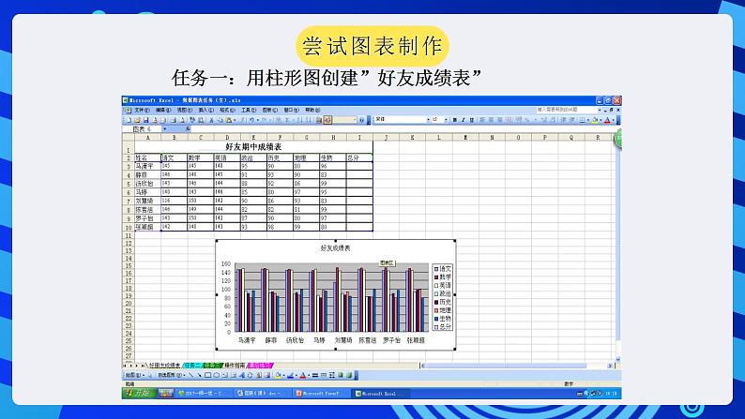The image size is (745, 419).
Task: Click the spreadsheet title cell 好友期中成绩表
Action: [253, 147]
